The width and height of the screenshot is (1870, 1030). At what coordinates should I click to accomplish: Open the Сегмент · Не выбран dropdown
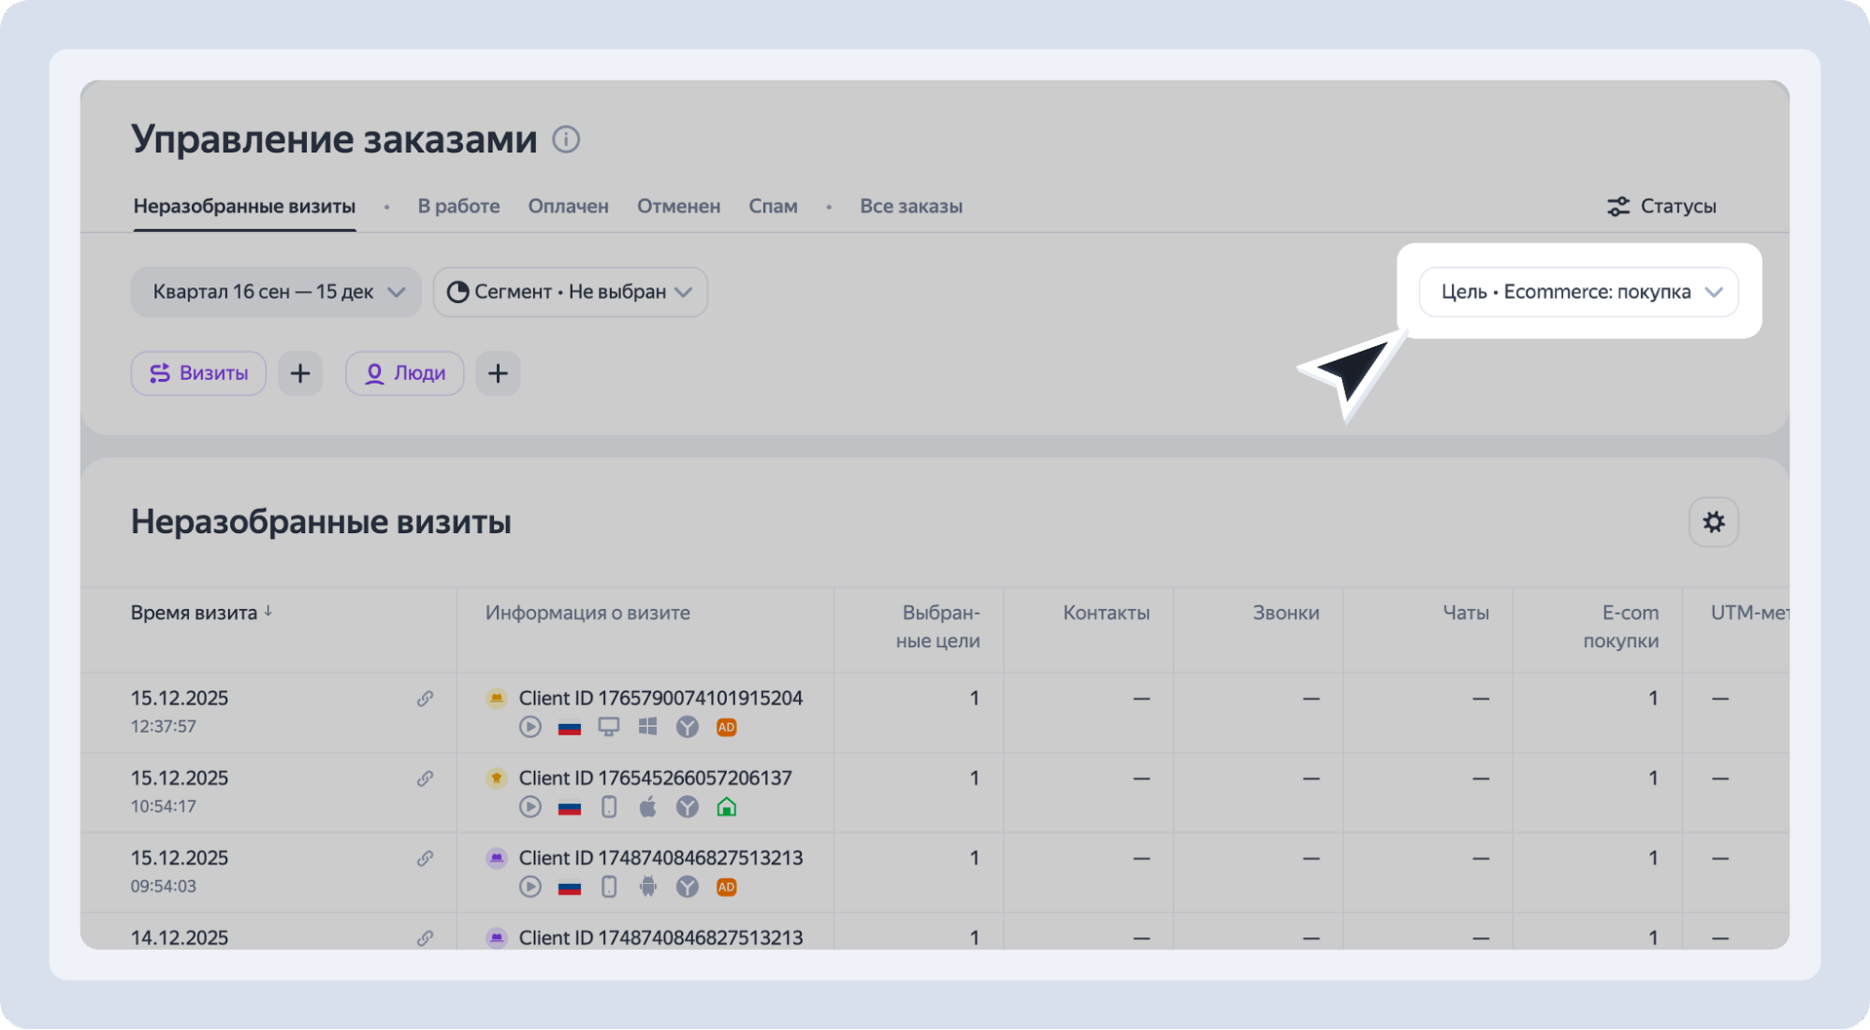570,292
